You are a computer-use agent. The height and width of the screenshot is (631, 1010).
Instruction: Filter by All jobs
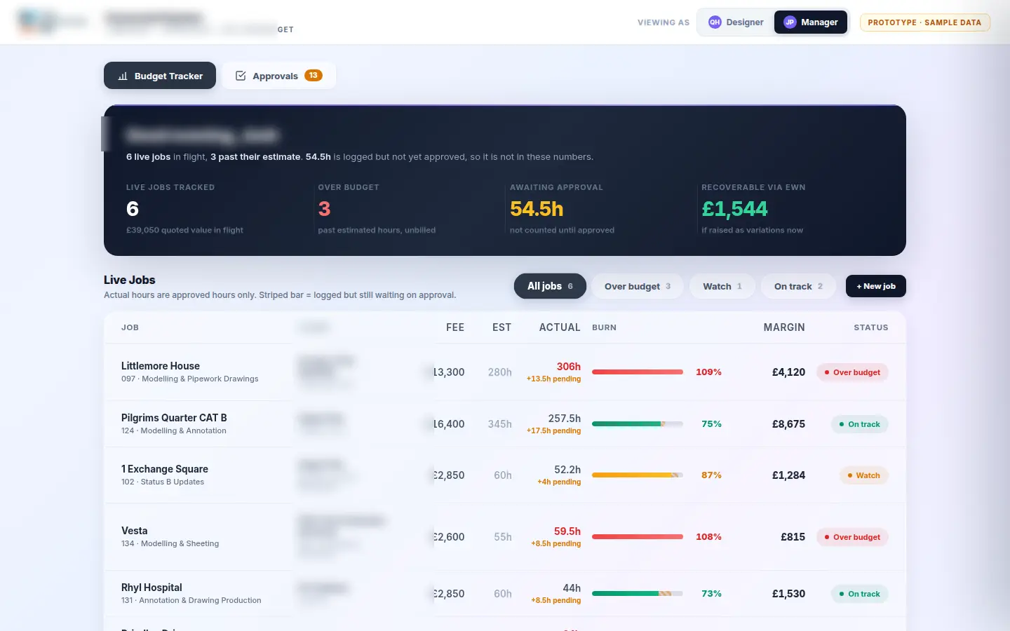550,286
